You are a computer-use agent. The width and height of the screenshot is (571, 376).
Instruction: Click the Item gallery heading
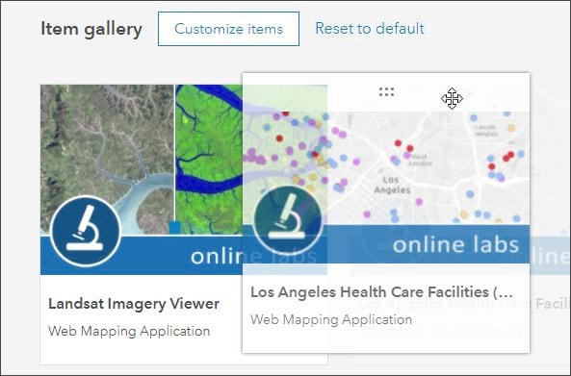[x=91, y=29]
